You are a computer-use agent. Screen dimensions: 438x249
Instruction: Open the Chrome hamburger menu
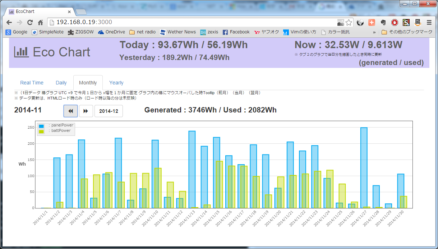(x=429, y=22)
